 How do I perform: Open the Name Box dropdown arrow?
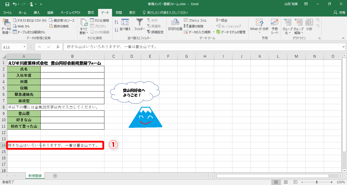coord(25,47)
